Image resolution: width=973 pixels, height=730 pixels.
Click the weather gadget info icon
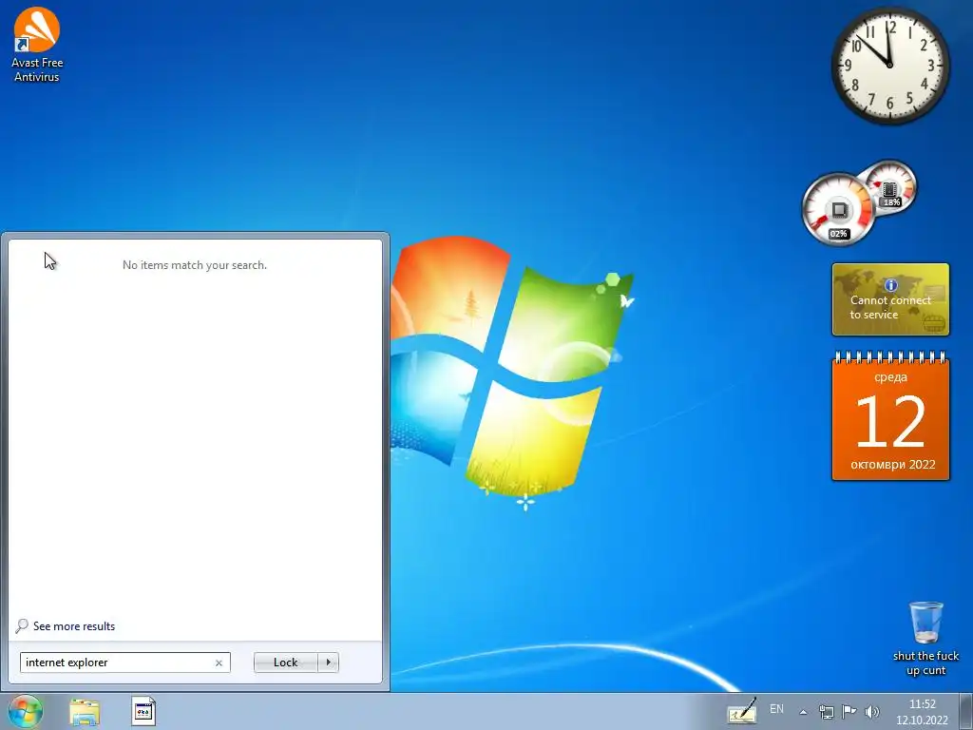tap(890, 285)
